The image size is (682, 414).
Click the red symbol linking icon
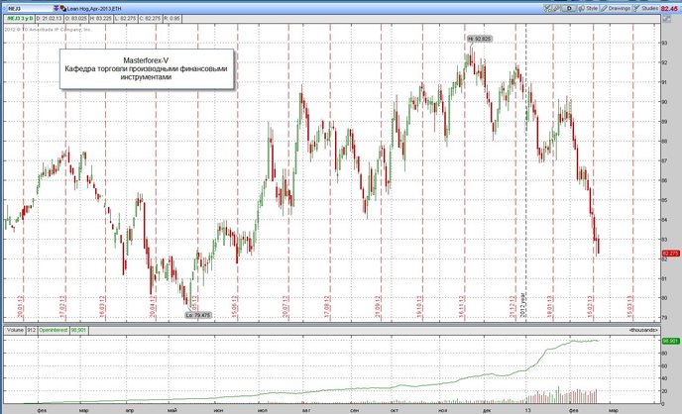coord(62,8)
